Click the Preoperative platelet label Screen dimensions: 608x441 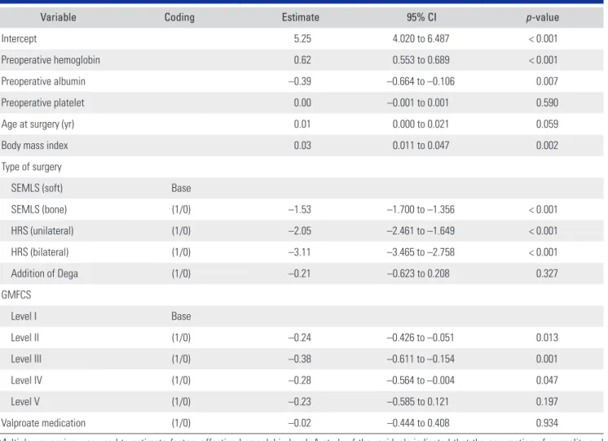[42, 103]
